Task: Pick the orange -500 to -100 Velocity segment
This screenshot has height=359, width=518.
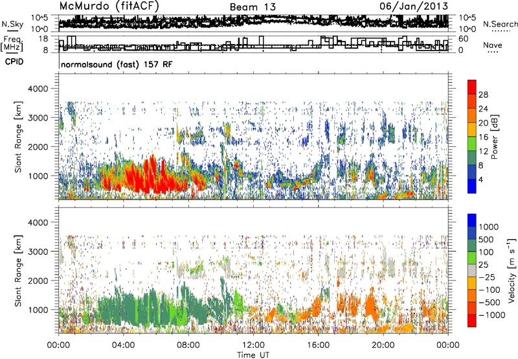Action: tap(472, 296)
